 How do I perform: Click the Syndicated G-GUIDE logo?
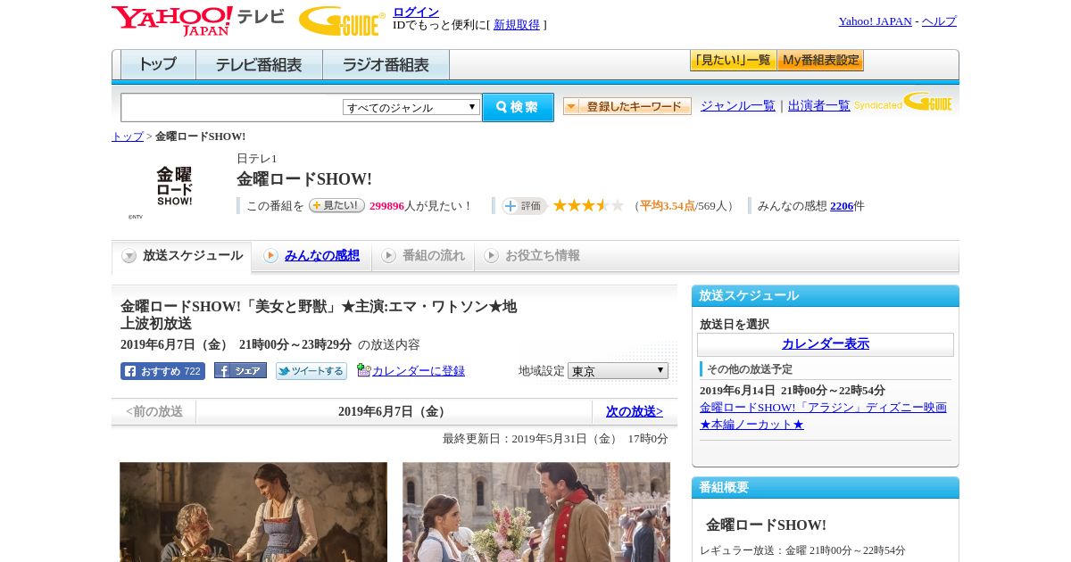pyautogui.click(x=903, y=102)
